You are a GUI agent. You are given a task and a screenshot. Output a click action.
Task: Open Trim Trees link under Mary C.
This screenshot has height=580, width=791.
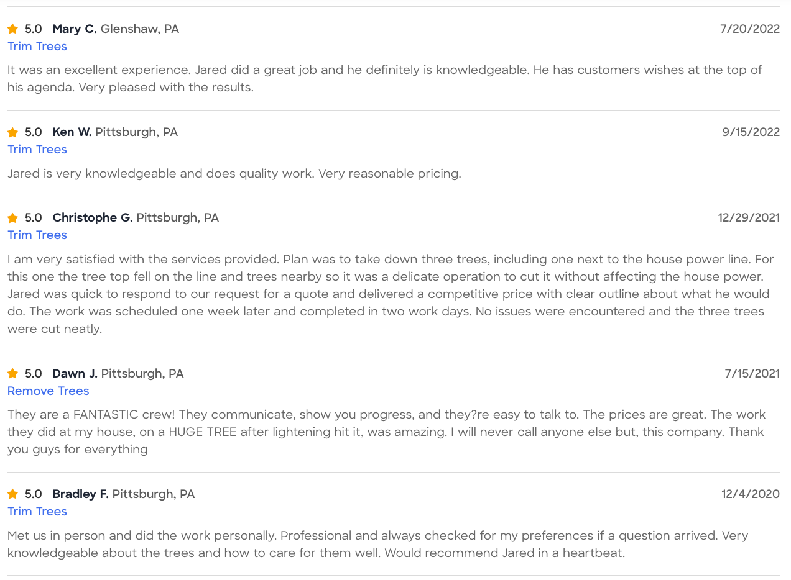pos(37,47)
